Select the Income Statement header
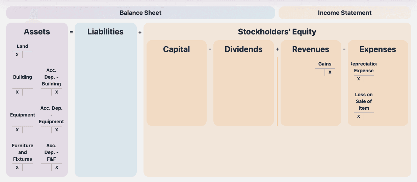This screenshot has height=182, width=417. click(345, 13)
